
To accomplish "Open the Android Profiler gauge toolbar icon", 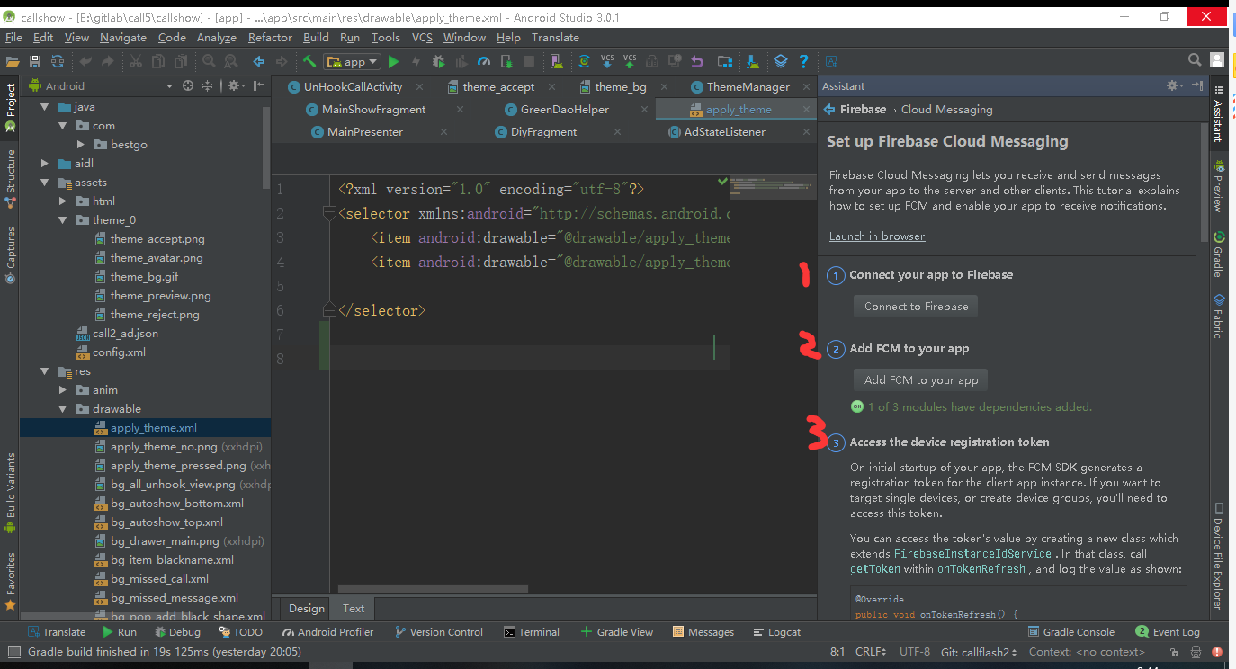I will tap(484, 61).
